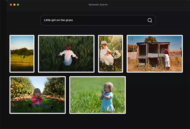Open the photo of toddler in blue dress

click(98, 95)
